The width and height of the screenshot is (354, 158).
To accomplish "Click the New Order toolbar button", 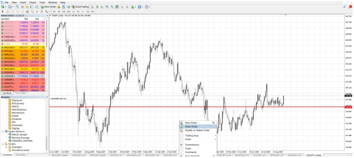I will [x=48, y=7].
